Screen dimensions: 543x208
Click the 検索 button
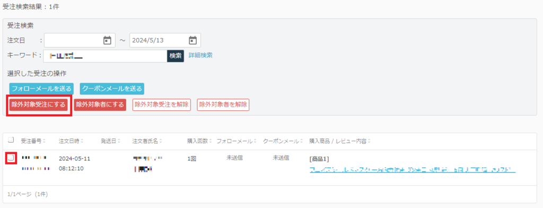(176, 56)
